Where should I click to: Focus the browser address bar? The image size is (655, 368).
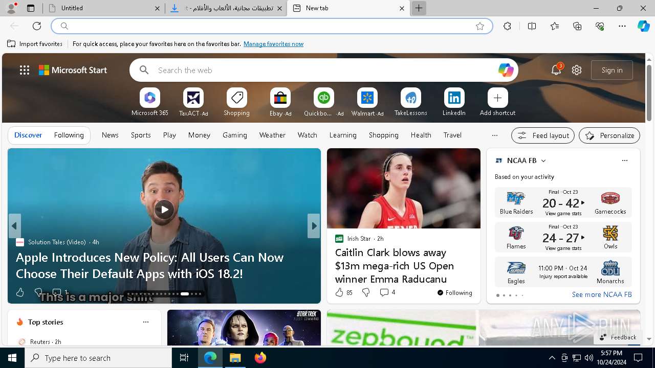(271, 26)
